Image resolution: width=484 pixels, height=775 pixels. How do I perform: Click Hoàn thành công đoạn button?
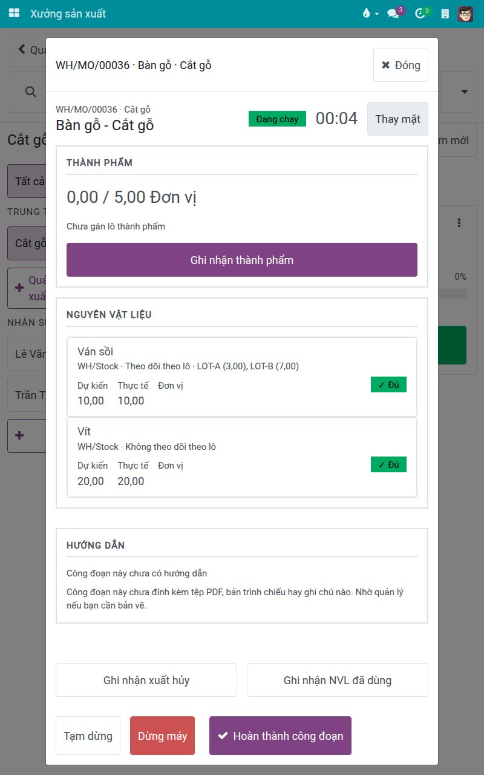click(x=280, y=736)
